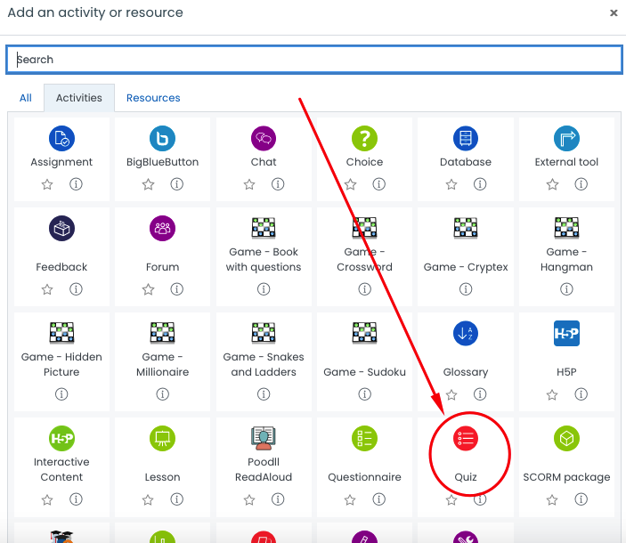Viewport: 626px width, 543px height.
Task: Add the Chat activity icon
Action: [x=264, y=139]
